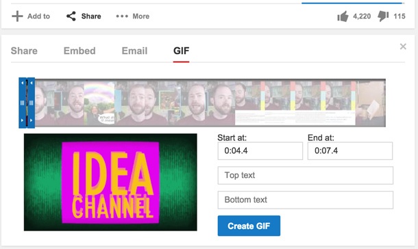
Task: Focus the Start at time field
Action: [x=260, y=150]
